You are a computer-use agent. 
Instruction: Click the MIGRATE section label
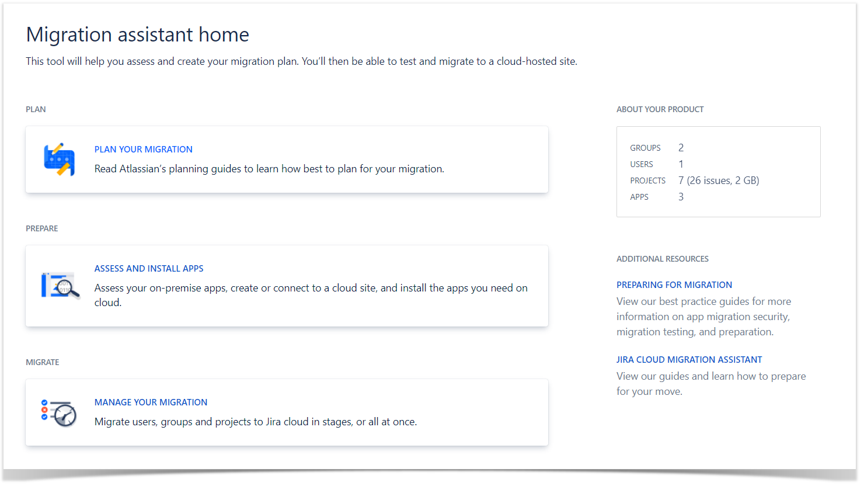[x=43, y=362]
